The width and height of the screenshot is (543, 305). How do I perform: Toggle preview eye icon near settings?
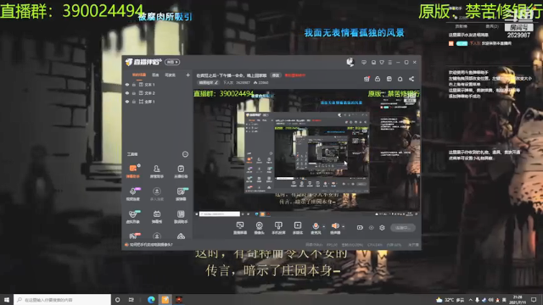372,228
